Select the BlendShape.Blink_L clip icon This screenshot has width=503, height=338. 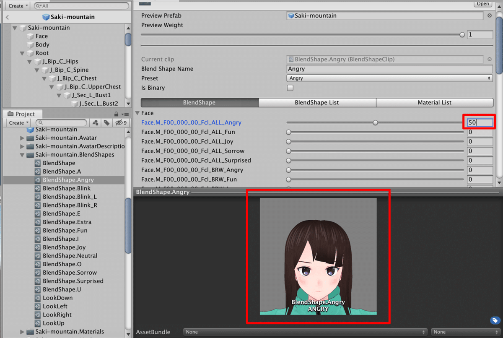38,197
